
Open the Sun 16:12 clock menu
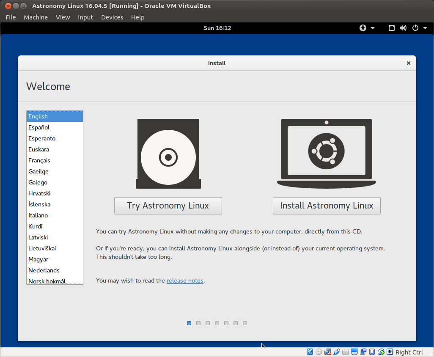tap(217, 28)
